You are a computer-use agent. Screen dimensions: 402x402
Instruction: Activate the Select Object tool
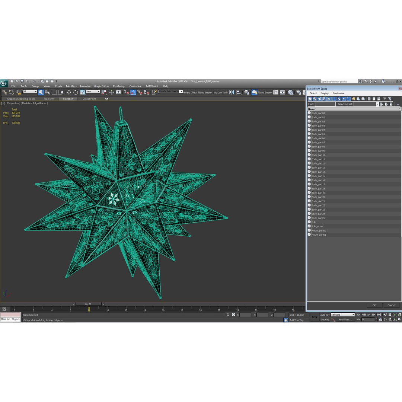click(41, 92)
